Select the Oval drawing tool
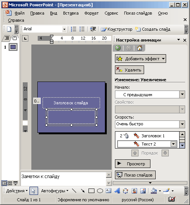Screen dimensions: 190x205 point(100,191)
